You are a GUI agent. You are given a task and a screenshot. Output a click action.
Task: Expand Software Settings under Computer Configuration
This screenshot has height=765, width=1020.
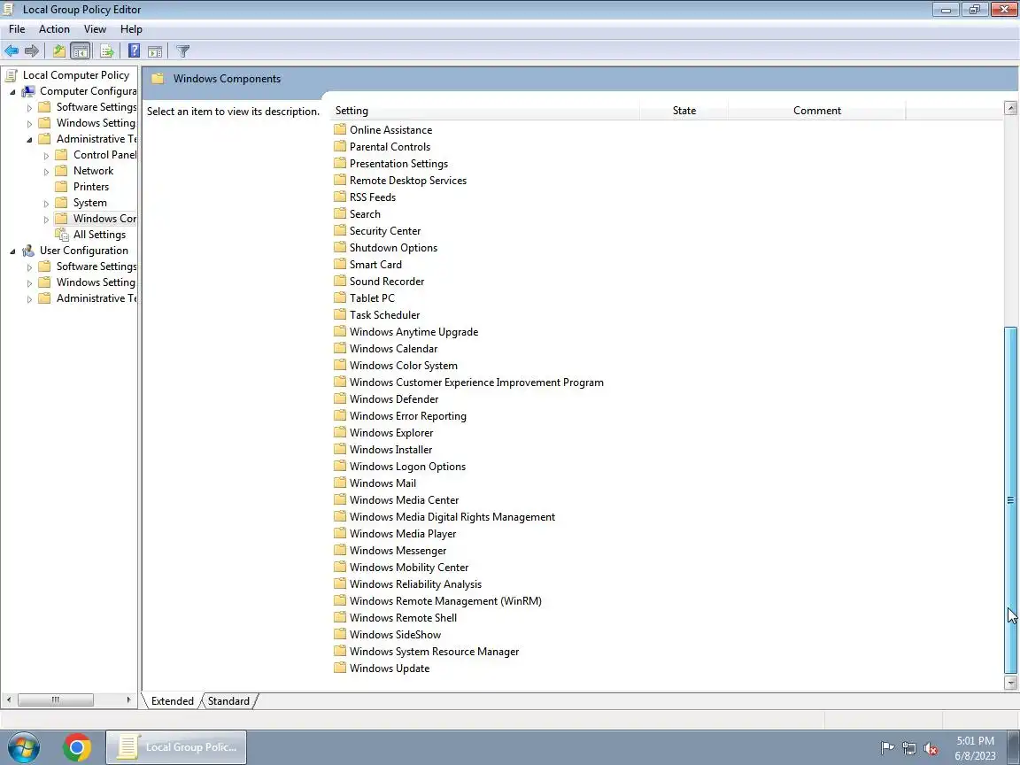pyautogui.click(x=29, y=108)
